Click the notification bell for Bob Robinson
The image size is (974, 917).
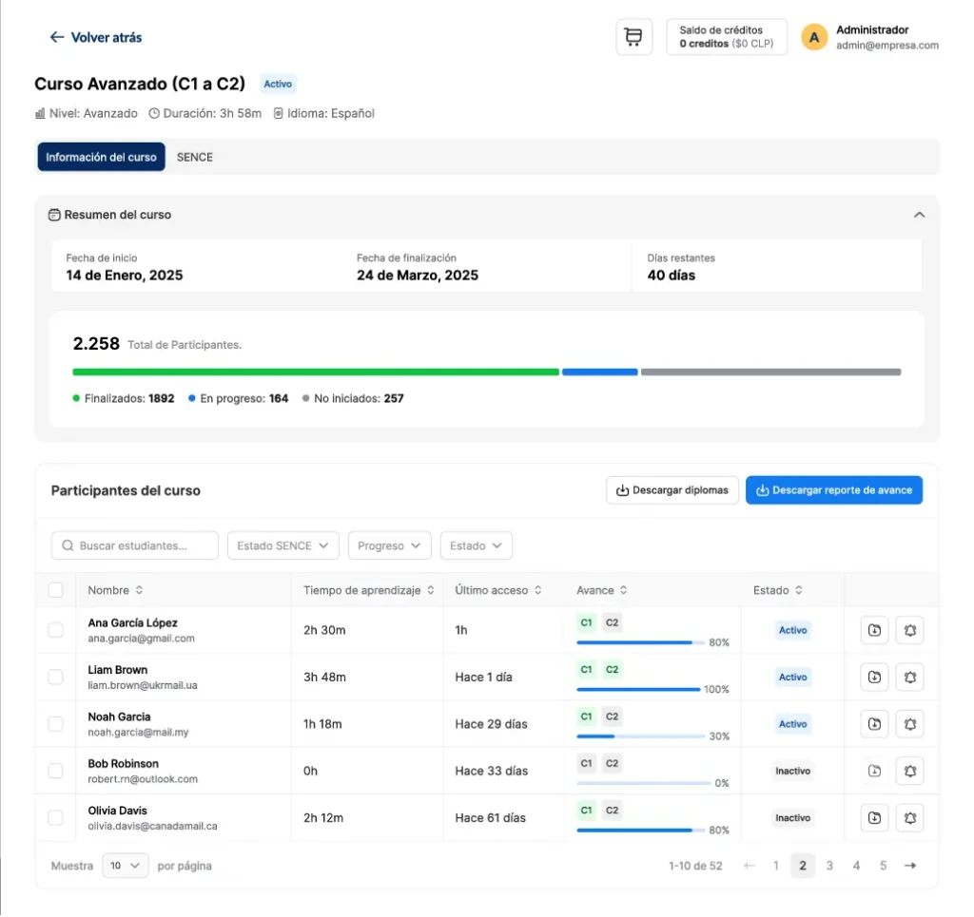(910, 771)
